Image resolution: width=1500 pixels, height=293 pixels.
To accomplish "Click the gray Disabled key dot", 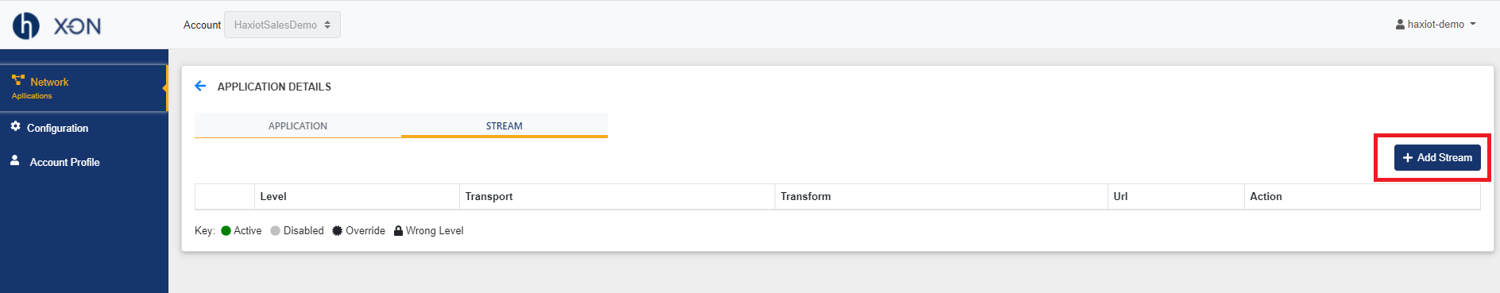I will pyautogui.click(x=276, y=231).
